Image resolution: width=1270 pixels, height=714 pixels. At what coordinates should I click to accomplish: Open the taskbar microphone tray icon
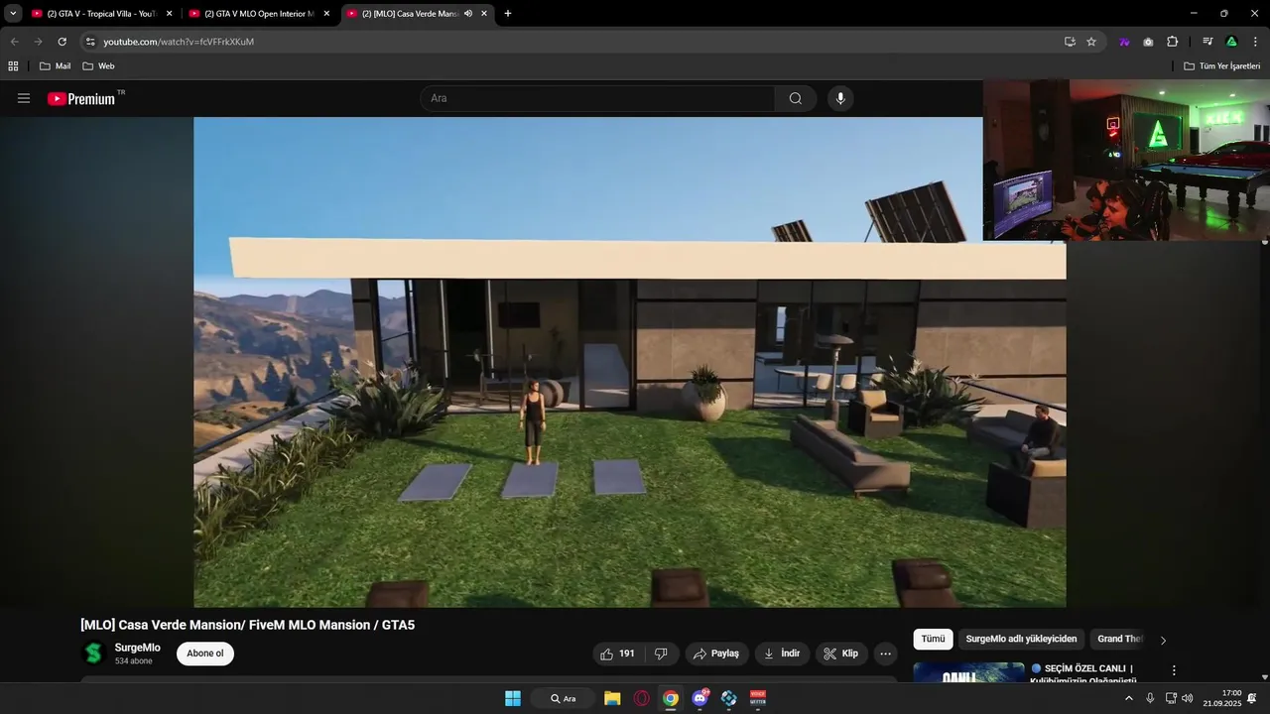coord(1150,698)
